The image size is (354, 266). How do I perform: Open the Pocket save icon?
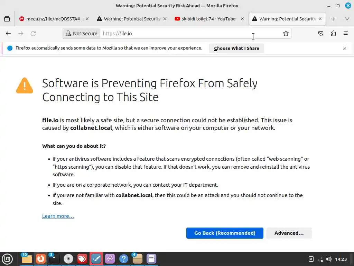point(321,34)
